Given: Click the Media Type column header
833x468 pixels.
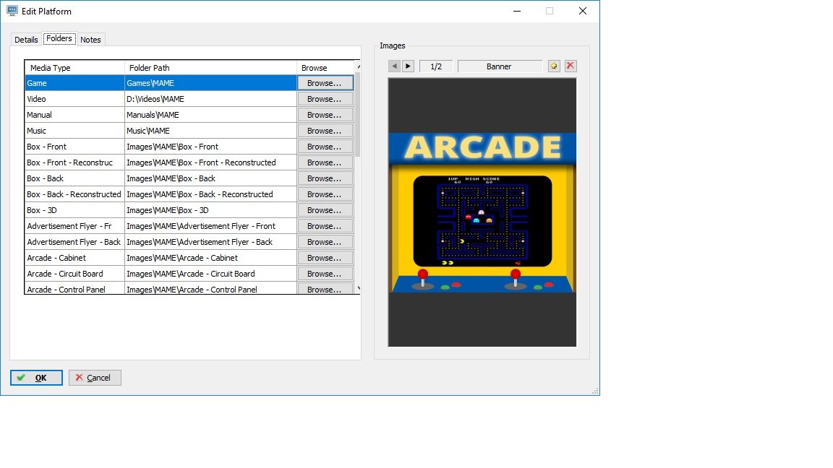Looking at the screenshot, I should 74,68.
